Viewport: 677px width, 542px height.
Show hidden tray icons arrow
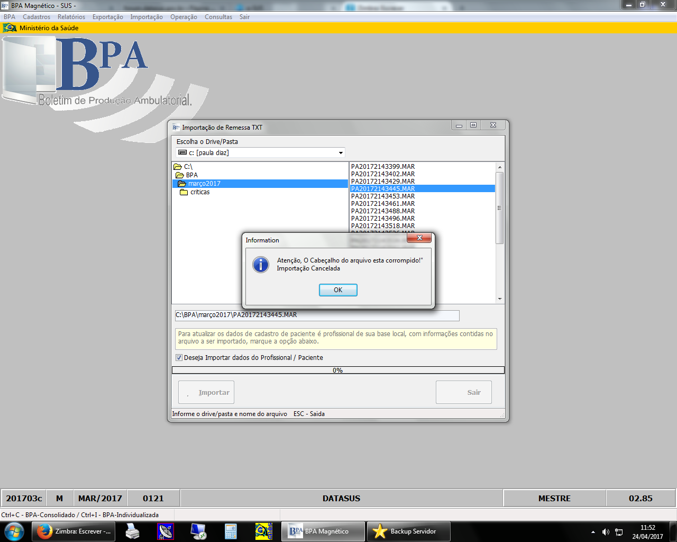(593, 532)
